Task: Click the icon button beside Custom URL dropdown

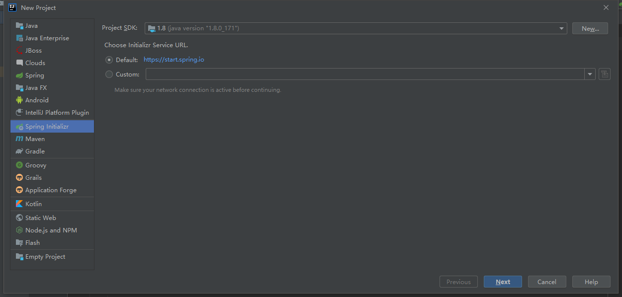Action: [x=605, y=74]
